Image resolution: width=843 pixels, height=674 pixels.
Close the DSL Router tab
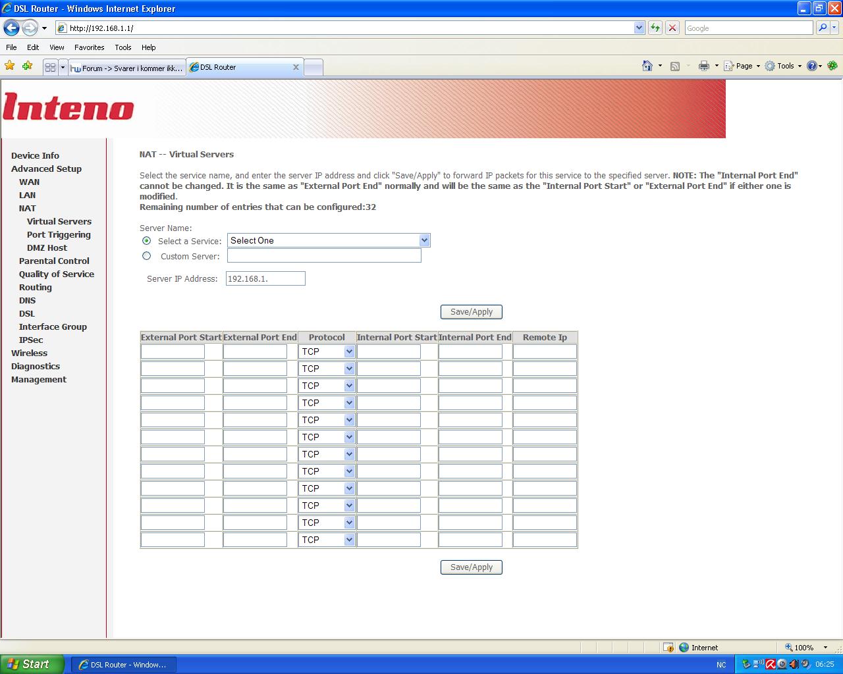tap(296, 67)
